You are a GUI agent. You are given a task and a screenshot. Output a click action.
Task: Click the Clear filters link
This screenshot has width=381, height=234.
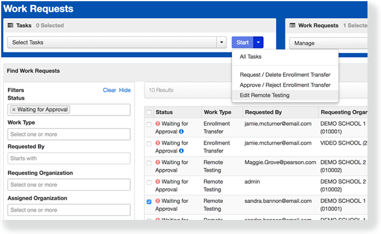[x=110, y=90]
